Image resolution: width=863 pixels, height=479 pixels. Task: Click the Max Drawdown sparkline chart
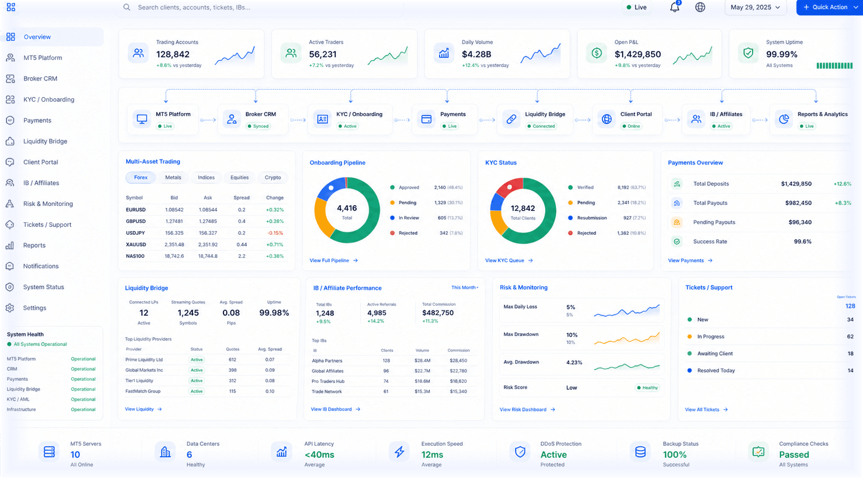(627, 339)
